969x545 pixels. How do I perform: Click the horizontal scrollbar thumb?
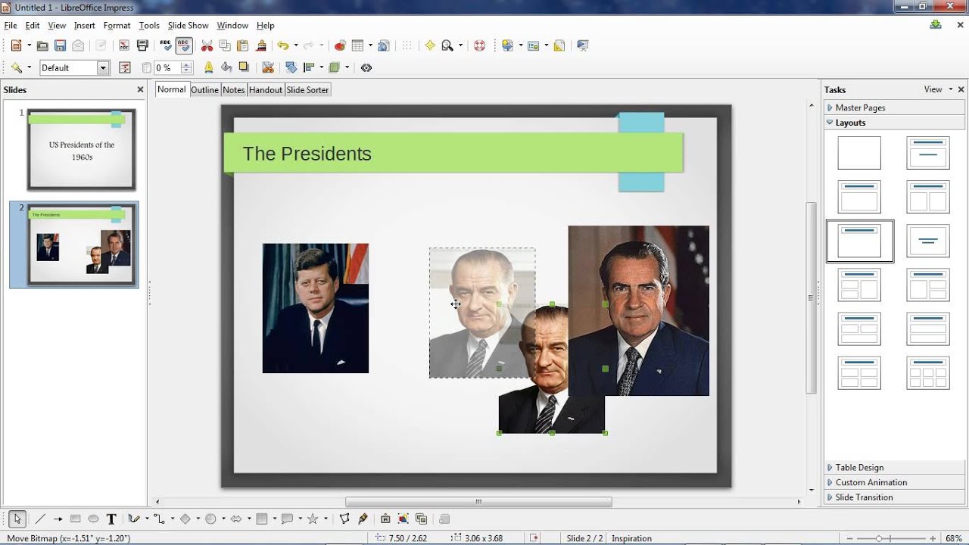(x=478, y=502)
